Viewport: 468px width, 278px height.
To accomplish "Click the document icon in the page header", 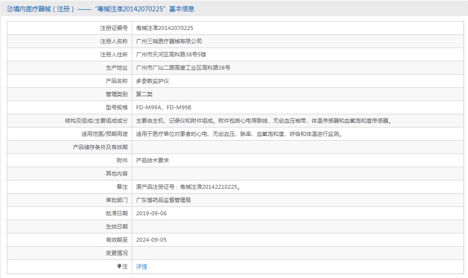I will [10, 9].
